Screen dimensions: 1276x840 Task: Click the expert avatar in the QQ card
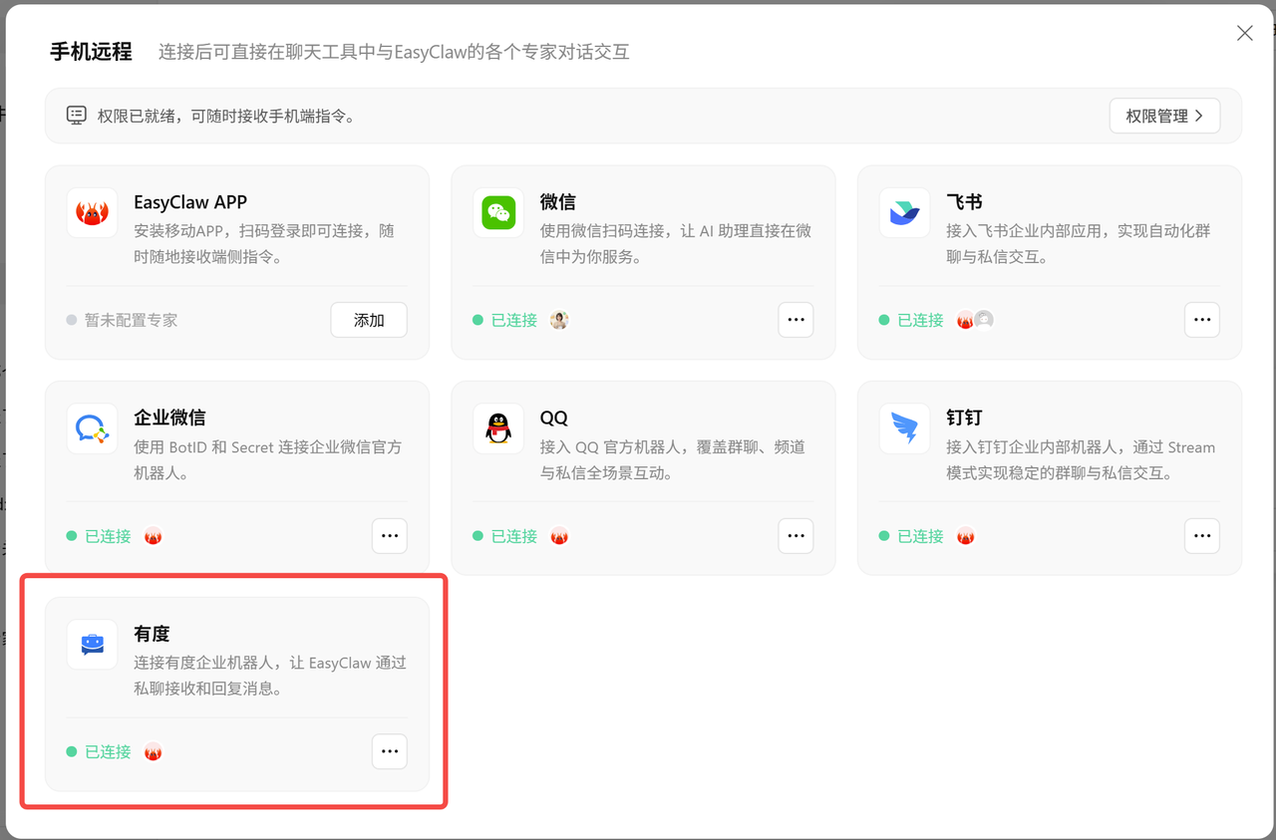pos(559,536)
